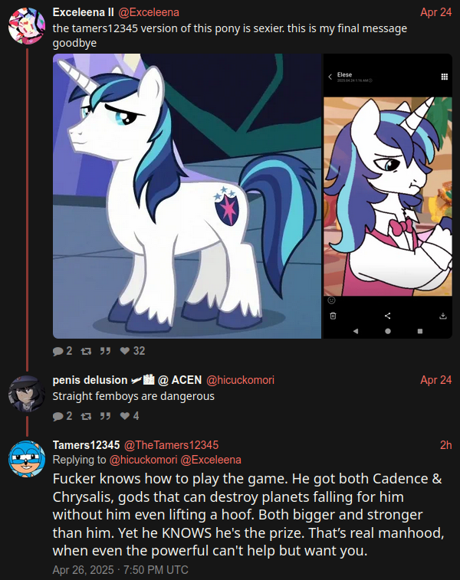Viewport: 460px width, 580px height.
Task: Follow the 'Replying to' @Exceleena mention
Action: [x=211, y=460]
